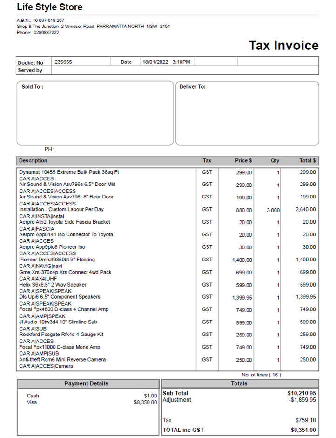
Task: Select the Dynamat 10455 Extreme Bulk Pack line
Action: pos(69,172)
